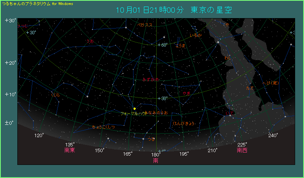The width and height of the screenshot is (304, 178).
Task: Click the 南 direction label
Action: 156,160
